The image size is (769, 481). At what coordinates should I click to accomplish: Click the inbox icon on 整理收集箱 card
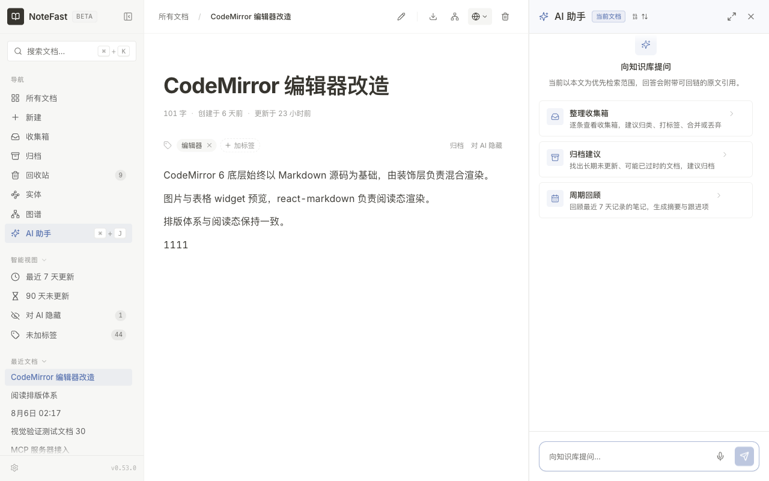555,117
